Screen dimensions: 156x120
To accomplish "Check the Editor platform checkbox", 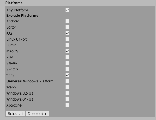I will click(x=67, y=27).
